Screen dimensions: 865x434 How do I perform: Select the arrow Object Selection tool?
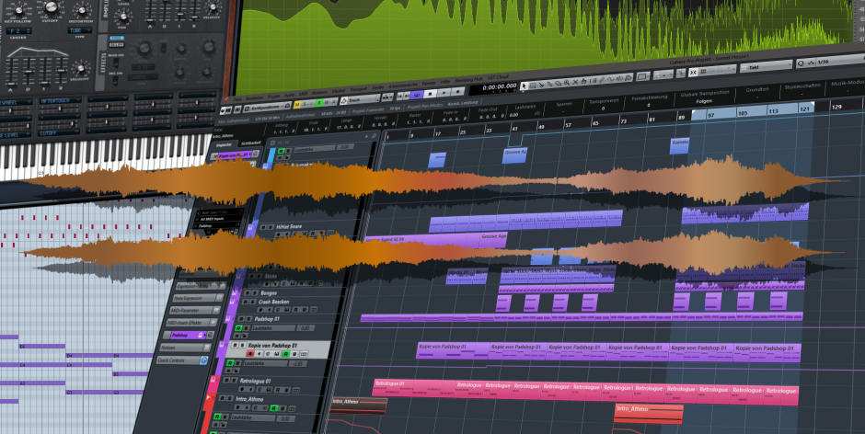(523, 86)
